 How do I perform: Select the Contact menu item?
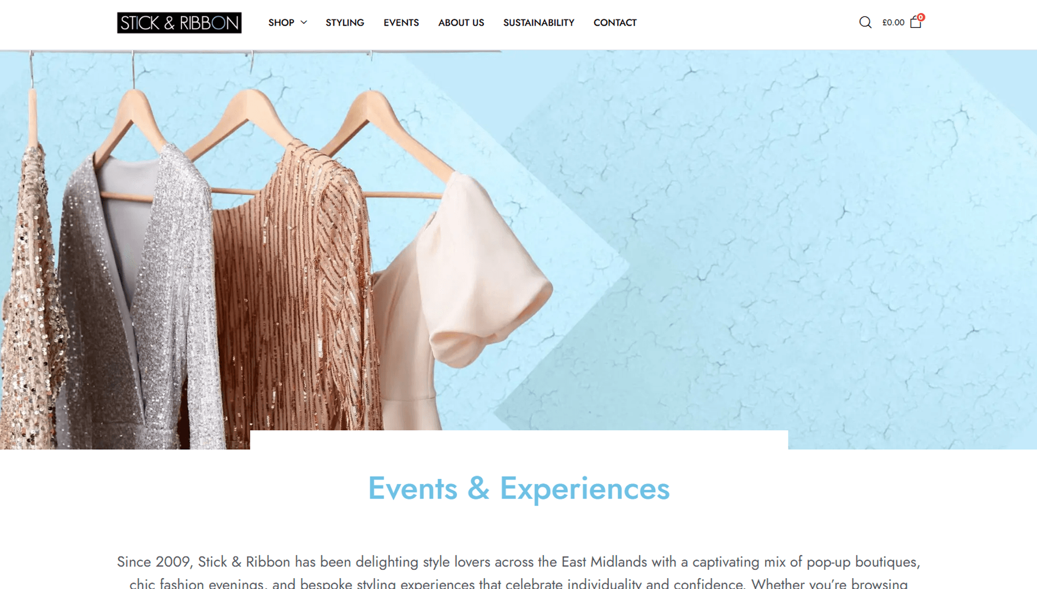click(x=615, y=22)
